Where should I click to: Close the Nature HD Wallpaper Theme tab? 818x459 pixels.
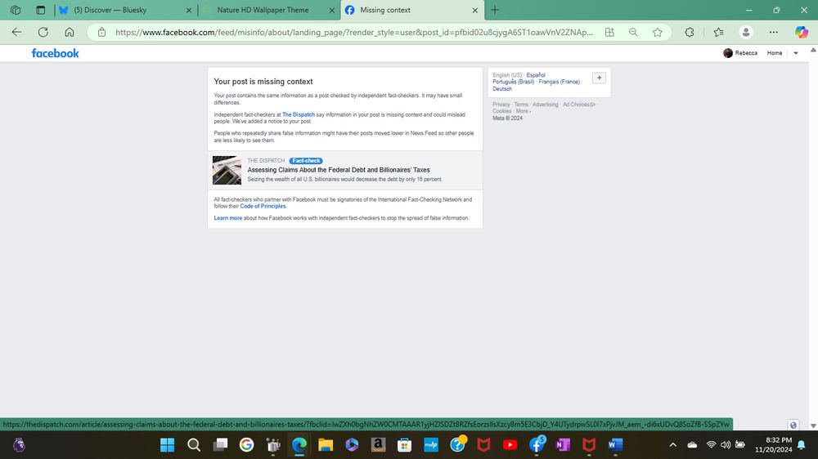pyautogui.click(x=332, y=10)
